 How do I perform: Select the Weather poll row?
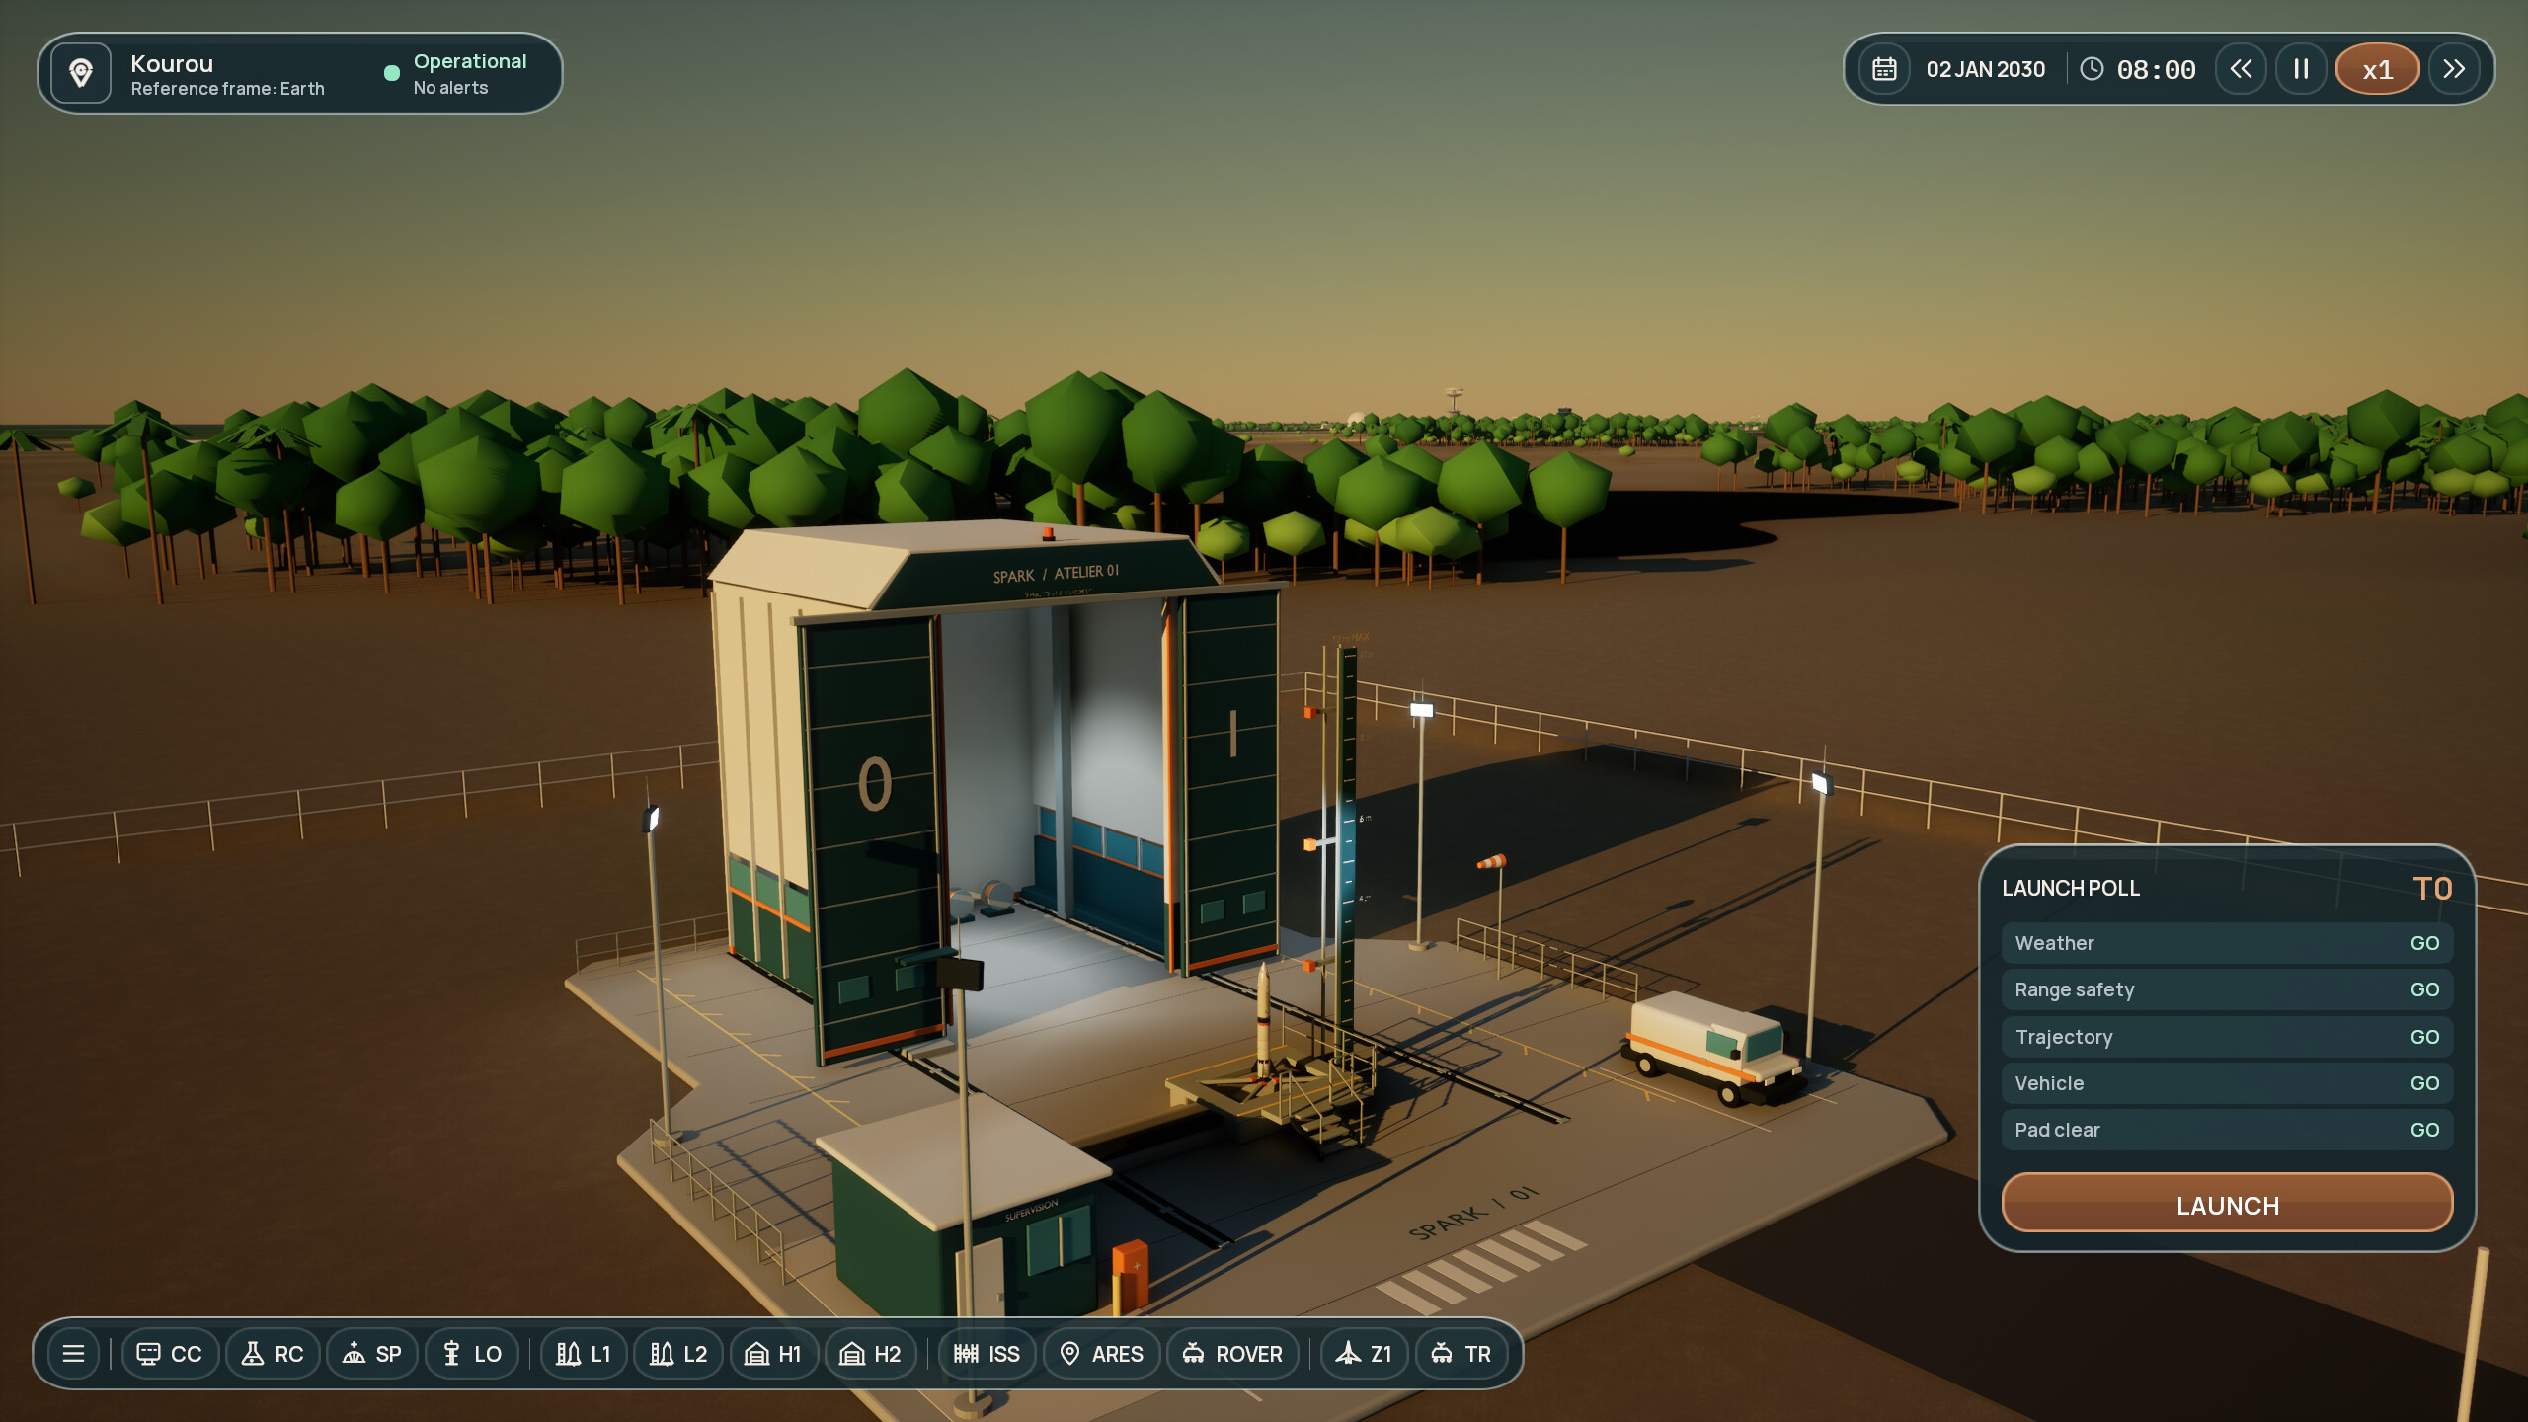2227,943
